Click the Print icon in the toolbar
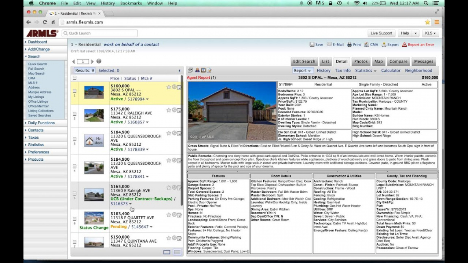Image resolution: width=468 pixels, height=263 pixels. pyautogui.click(x=349, y=45)
